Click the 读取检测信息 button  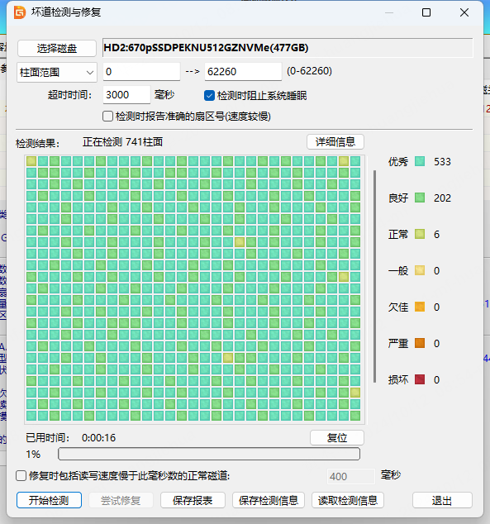(348, 500)
